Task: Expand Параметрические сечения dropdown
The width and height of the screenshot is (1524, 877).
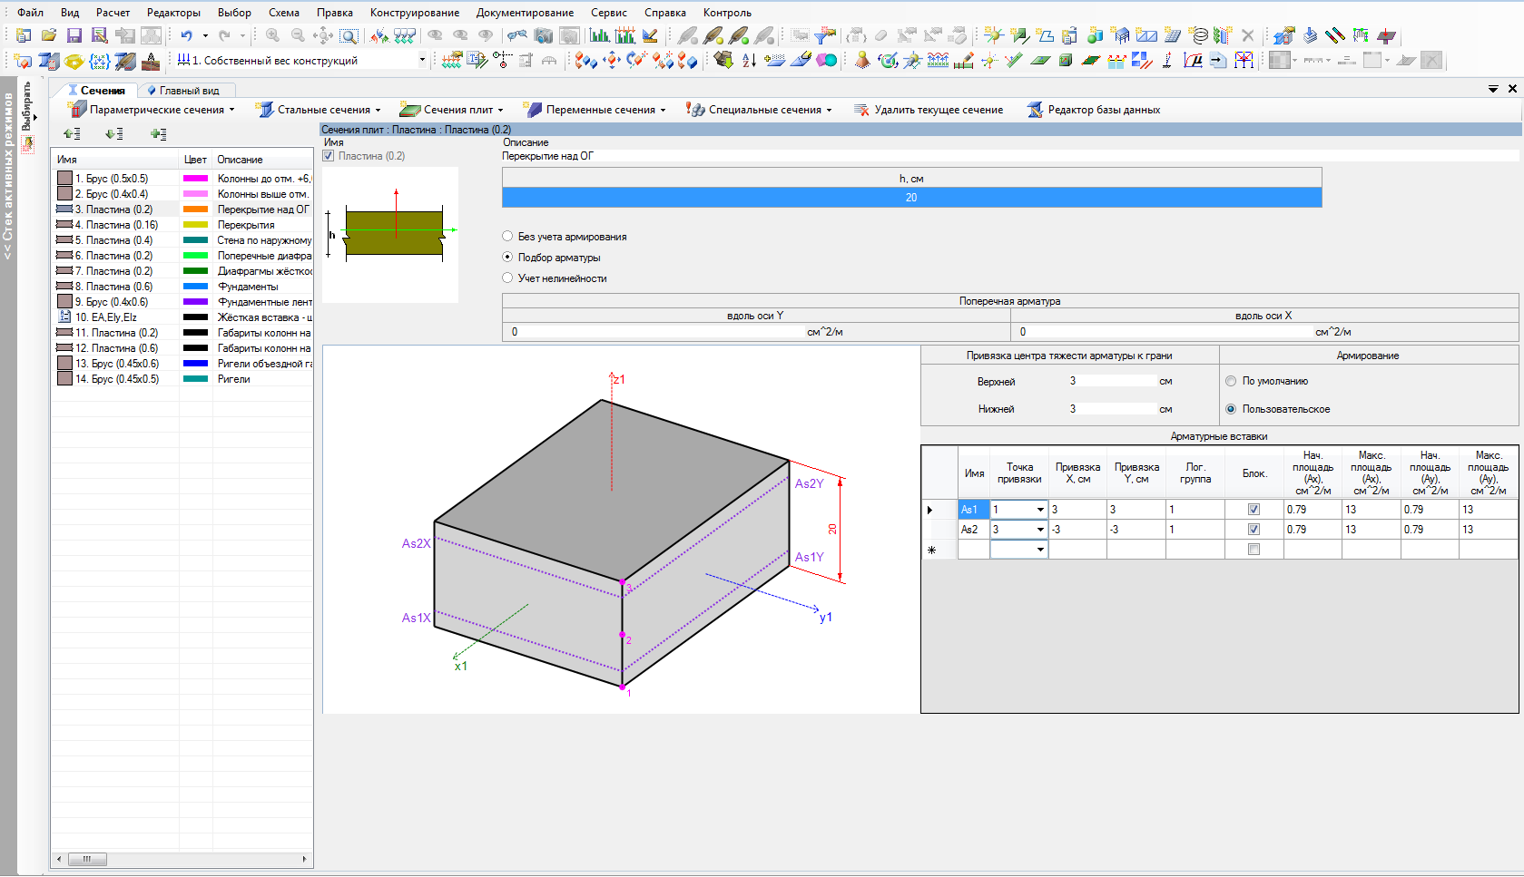Action: tap(231, 110)
